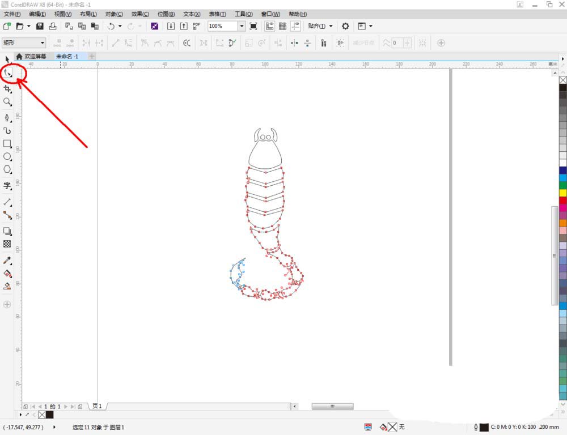The width and height of the screenshot is (567, 435).
Task: Select the Color Eyedropper tool
Action: (x=7, y=261)
